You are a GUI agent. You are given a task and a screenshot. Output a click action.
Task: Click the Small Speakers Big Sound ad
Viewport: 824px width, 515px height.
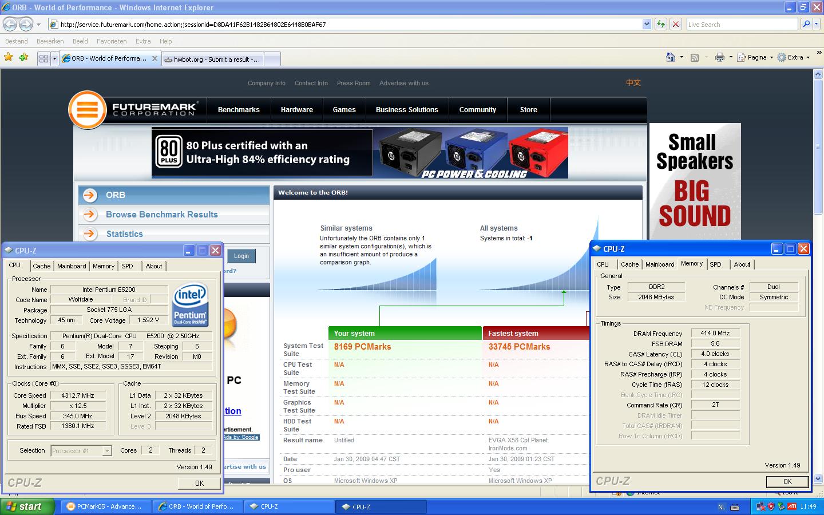coord(695,181)
